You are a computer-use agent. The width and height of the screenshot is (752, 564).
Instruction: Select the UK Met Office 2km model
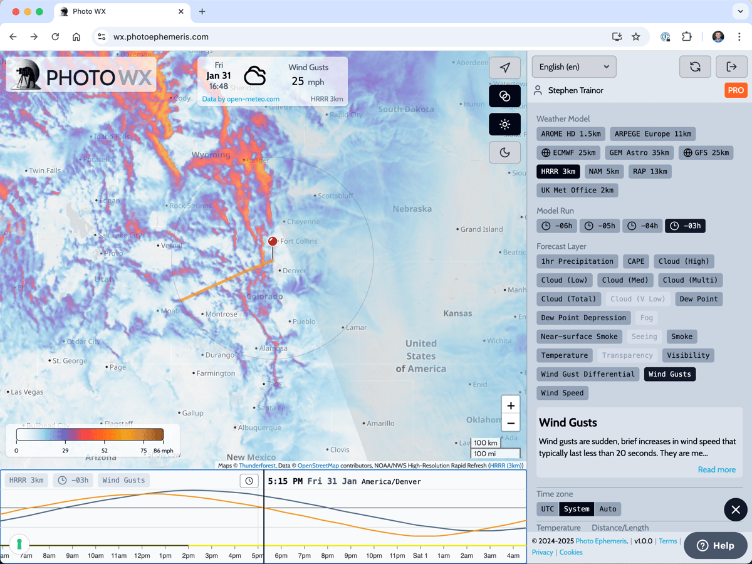577,191
